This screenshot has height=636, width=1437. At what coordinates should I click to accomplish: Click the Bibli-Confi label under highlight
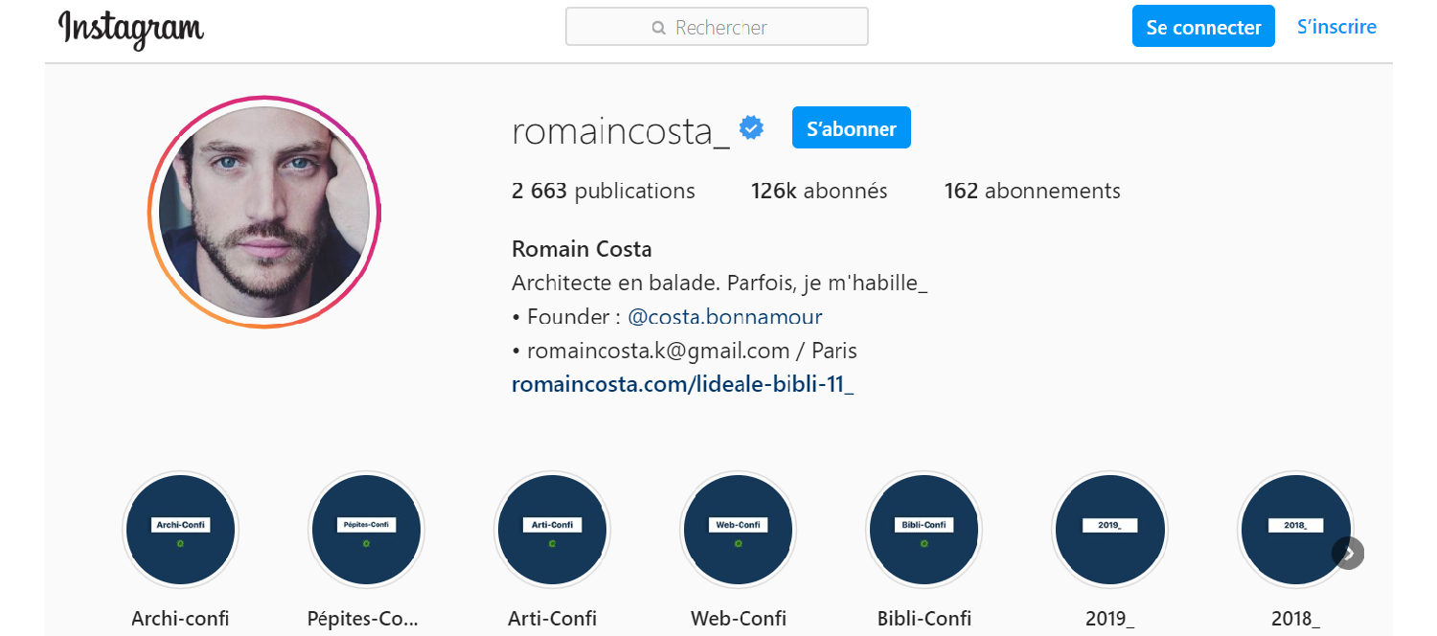pos(924,619)
